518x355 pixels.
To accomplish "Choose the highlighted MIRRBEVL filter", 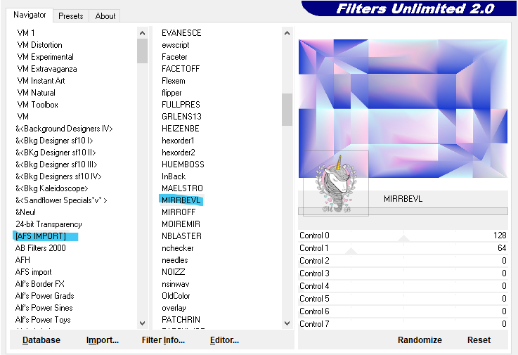I will pyautogui.click(x=181, y=200).
